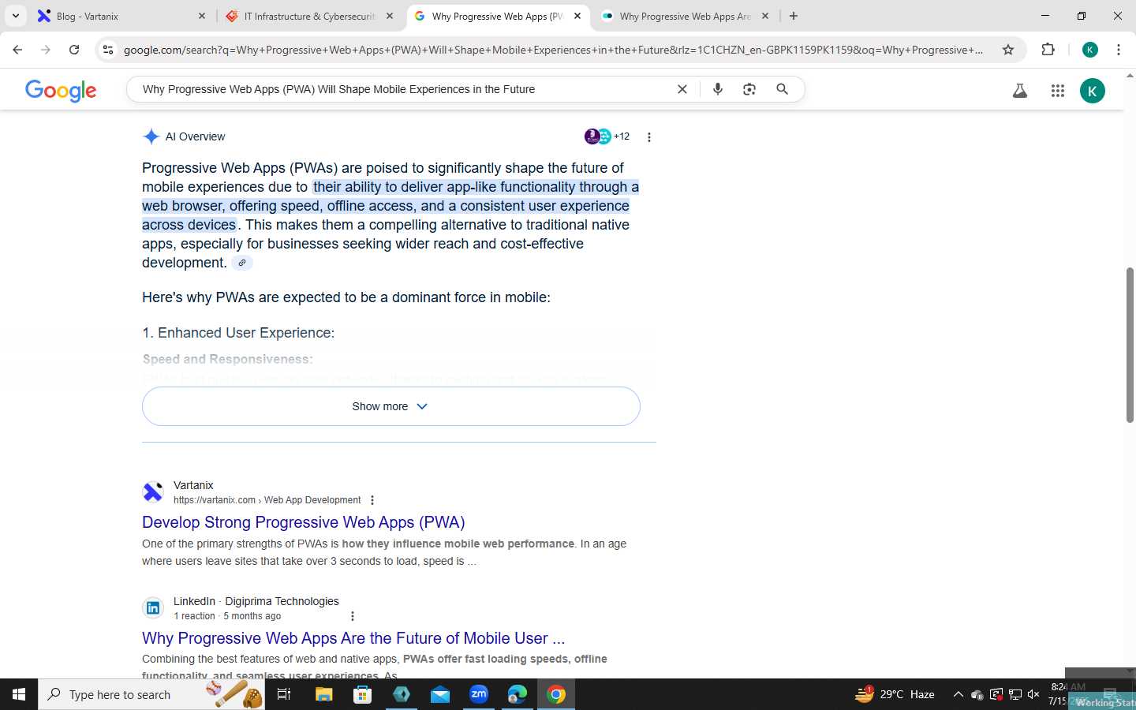Open the Vartanix site favicon in results
The image size is (1136, 710).
coord(153,492)
